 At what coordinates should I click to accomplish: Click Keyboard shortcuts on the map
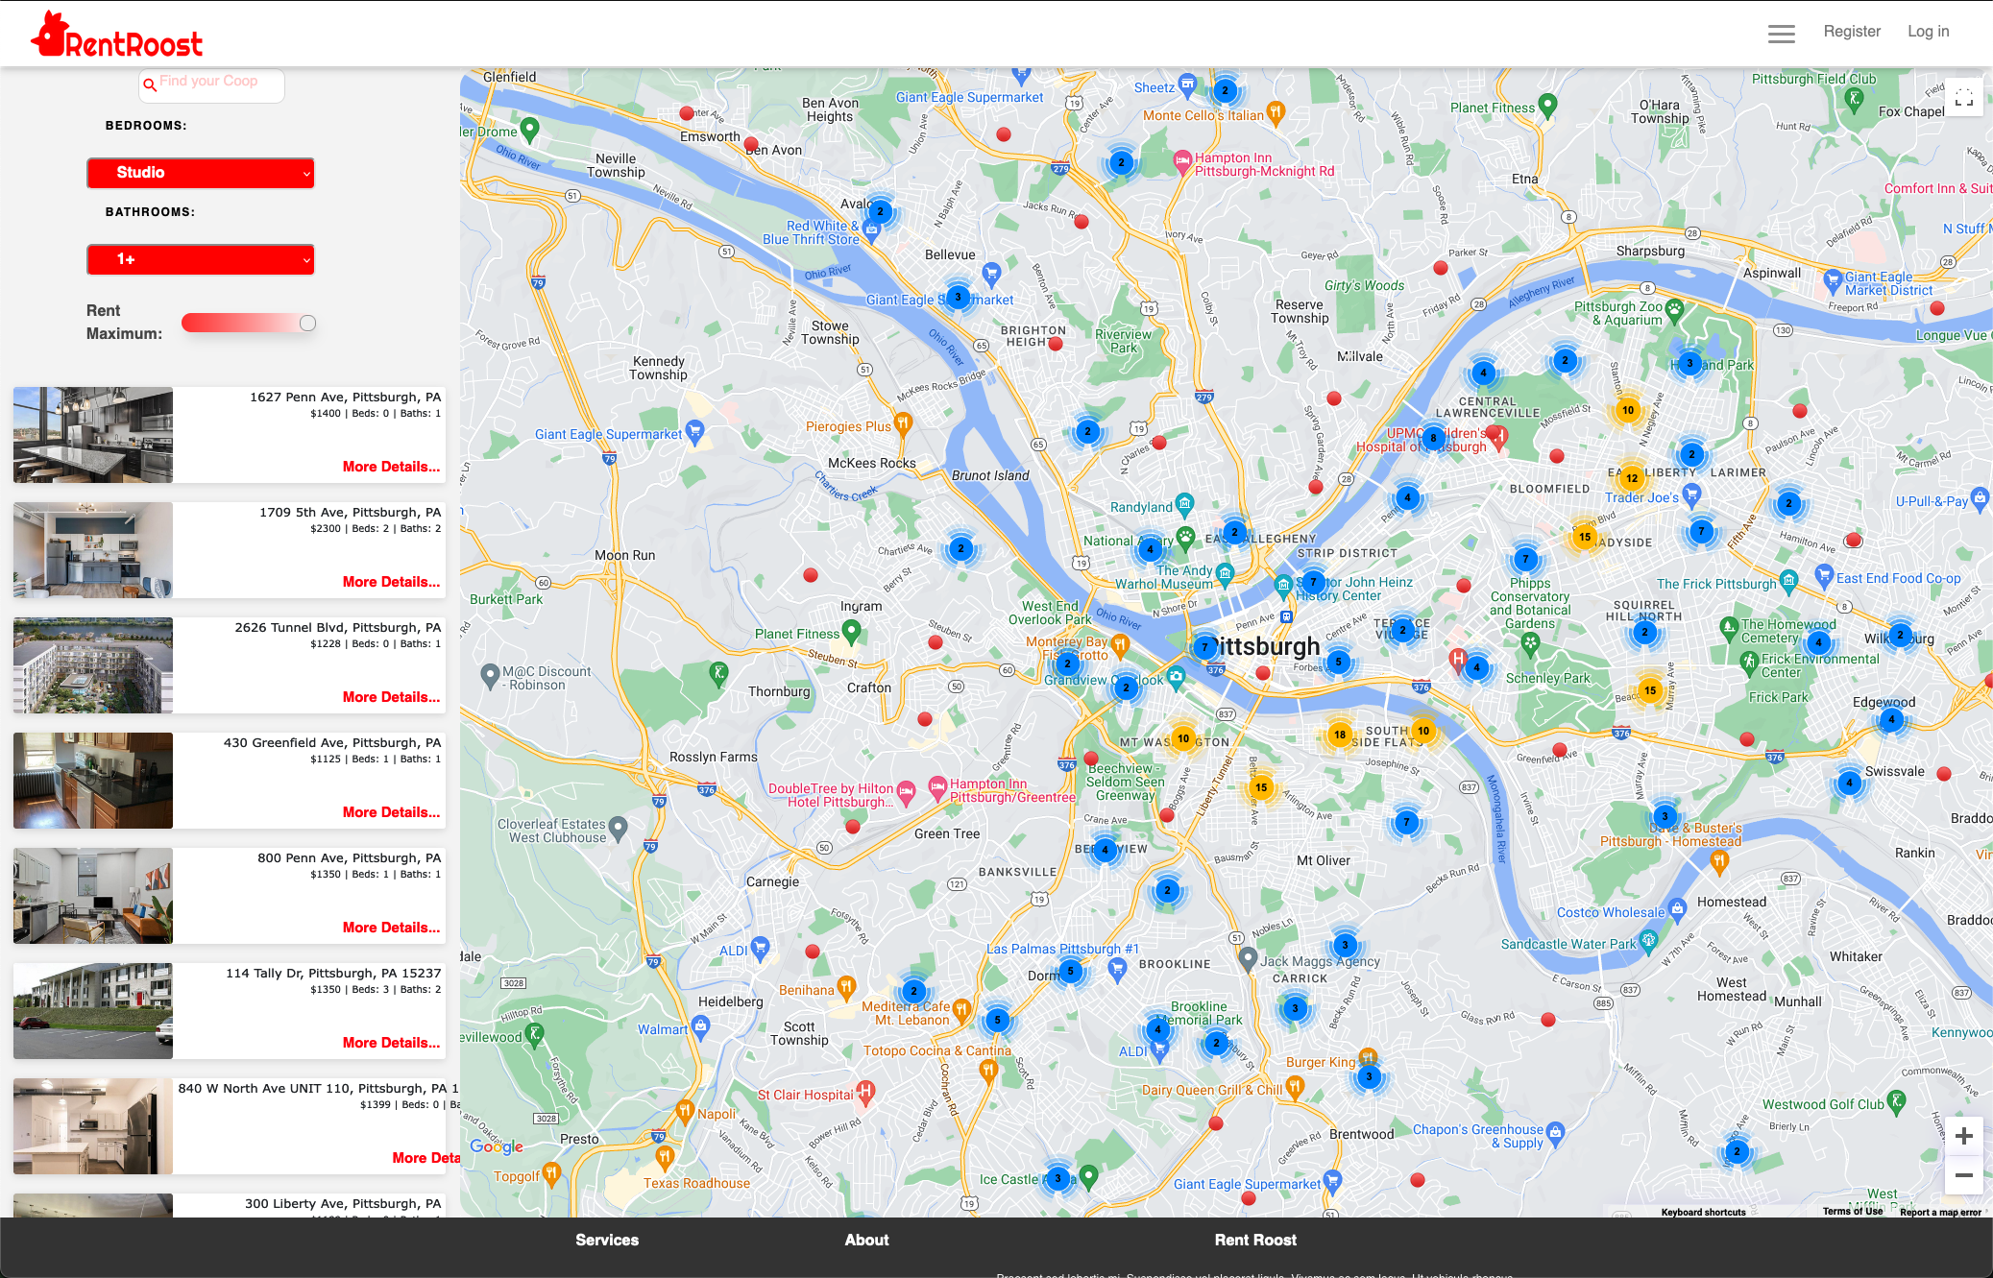click(x=1703, y=1212)
